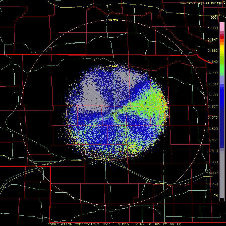Click the 50 NMI range ring label
The height and width of the screenshot is (226, 226).
point(112,67)
